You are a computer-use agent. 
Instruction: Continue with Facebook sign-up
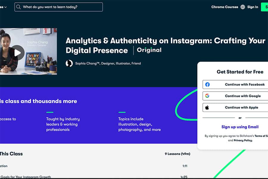(x=235, y=84)
